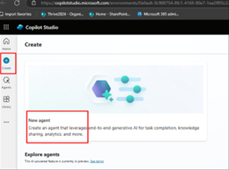The height and width of the screenshot is (170, 229).
Task: Click the New agent description text
Action: pos(114,131)
